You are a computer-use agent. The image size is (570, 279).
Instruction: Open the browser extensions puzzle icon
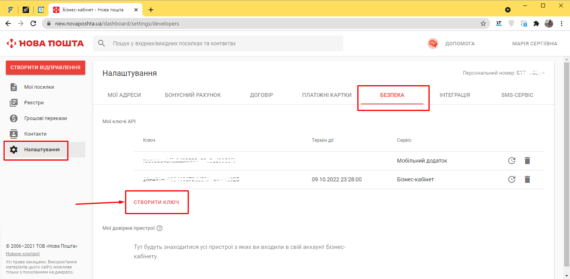coord(536,23)
